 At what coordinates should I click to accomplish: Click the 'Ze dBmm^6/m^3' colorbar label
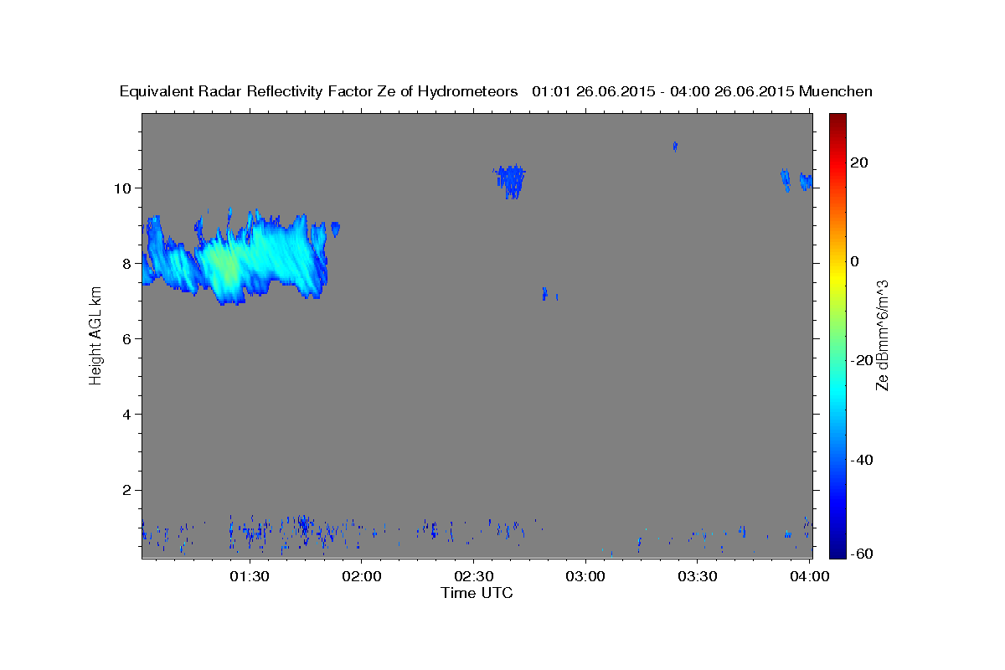[x=883, y=335]
